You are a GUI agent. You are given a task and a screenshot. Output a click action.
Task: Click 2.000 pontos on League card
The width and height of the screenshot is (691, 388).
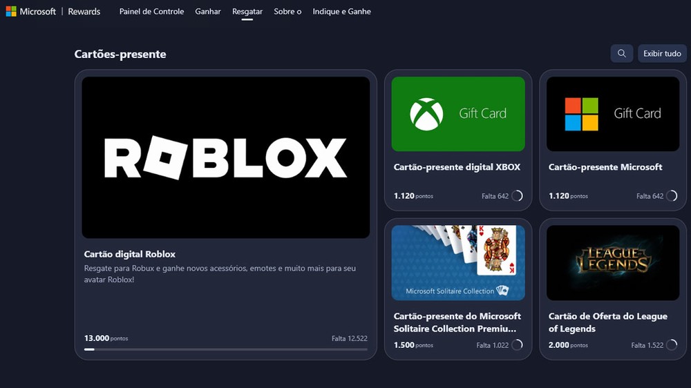568,345
